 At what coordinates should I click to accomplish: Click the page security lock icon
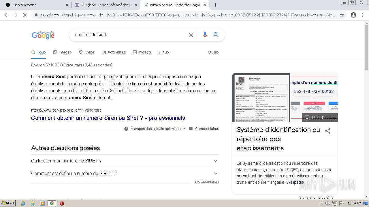[36, 15]
